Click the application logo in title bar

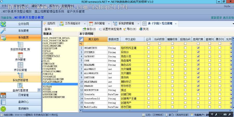point(2,2)
